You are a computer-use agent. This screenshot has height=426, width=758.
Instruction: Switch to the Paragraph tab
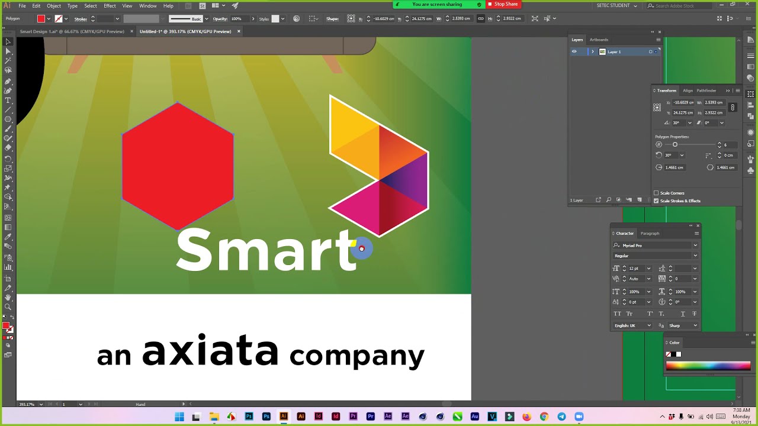[x=650, y=233]
